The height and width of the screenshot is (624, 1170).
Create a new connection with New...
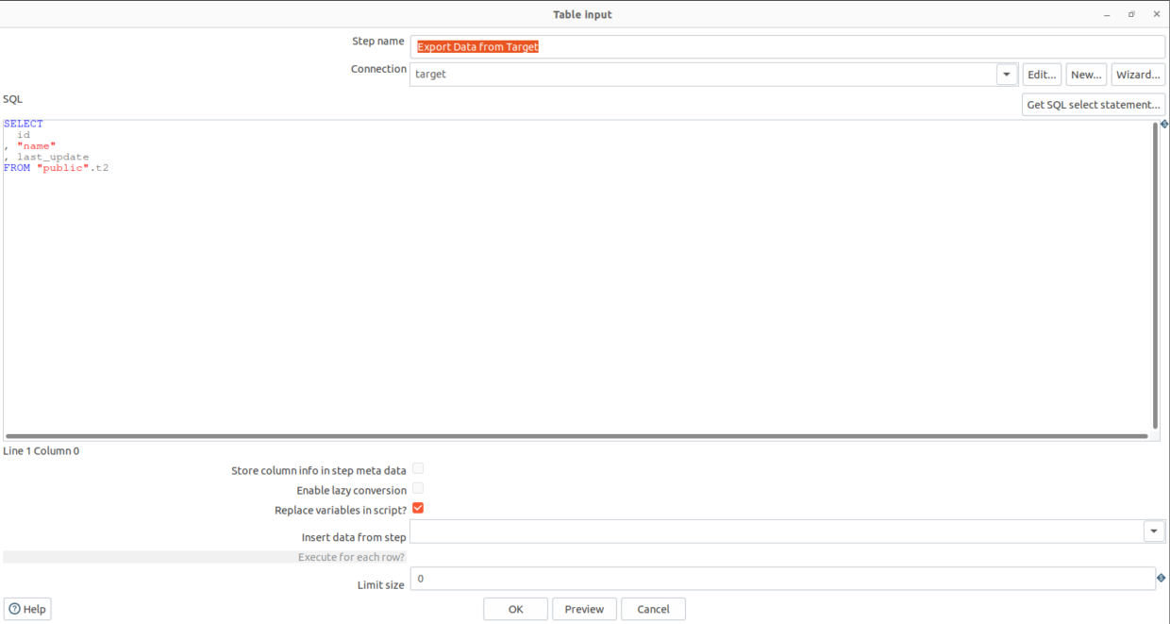pos(1086,74)
